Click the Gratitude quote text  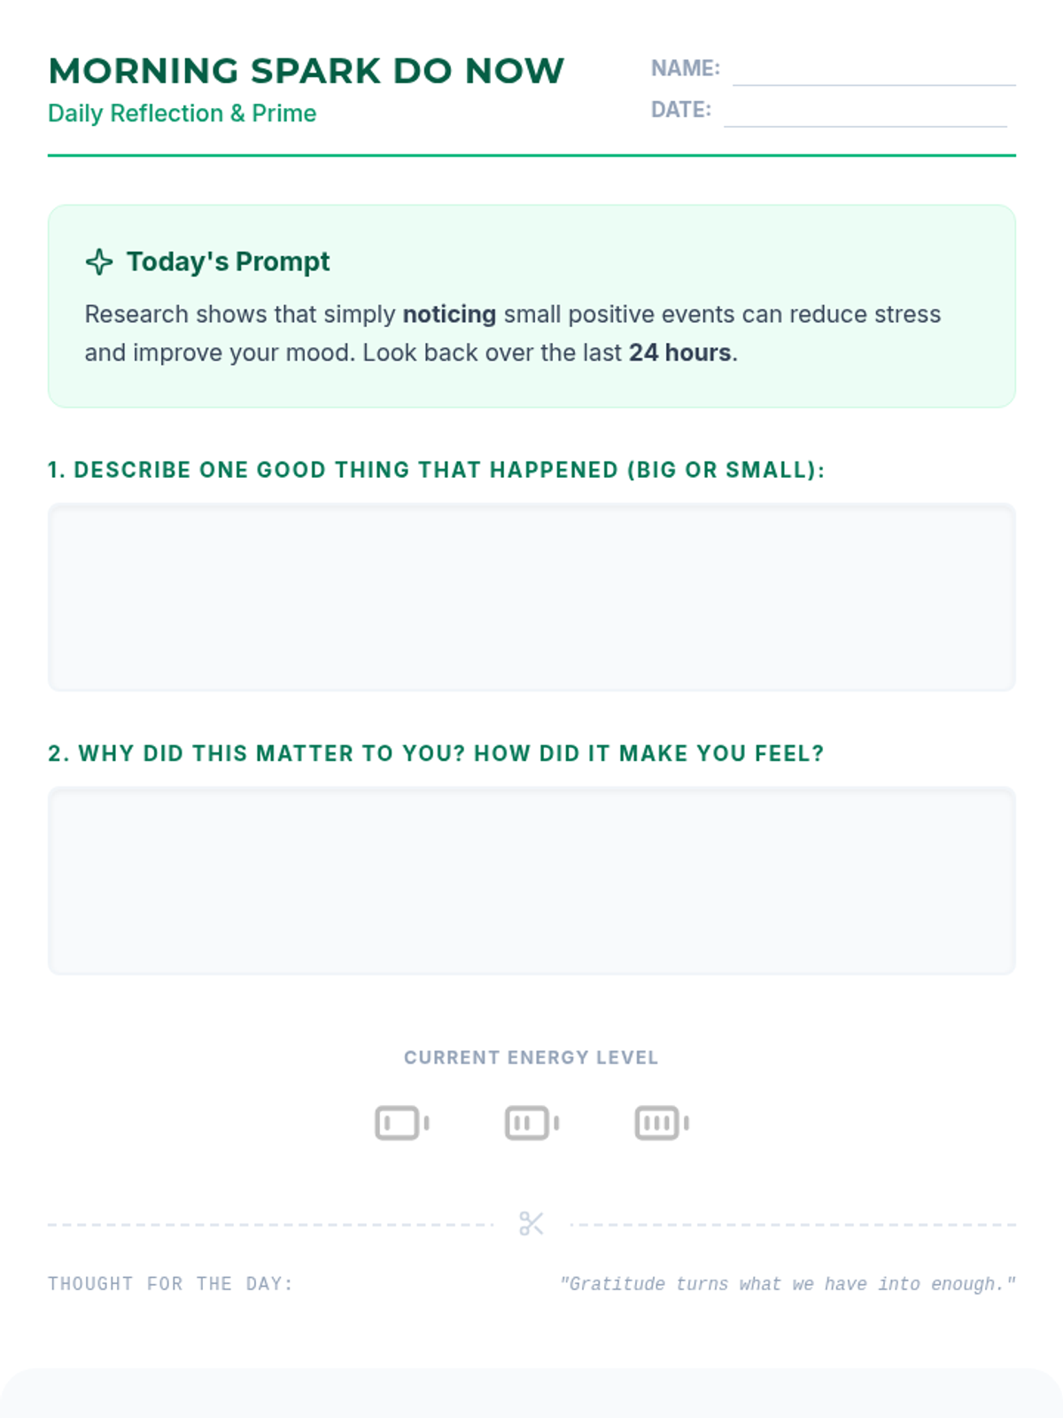pos(788,1283)
